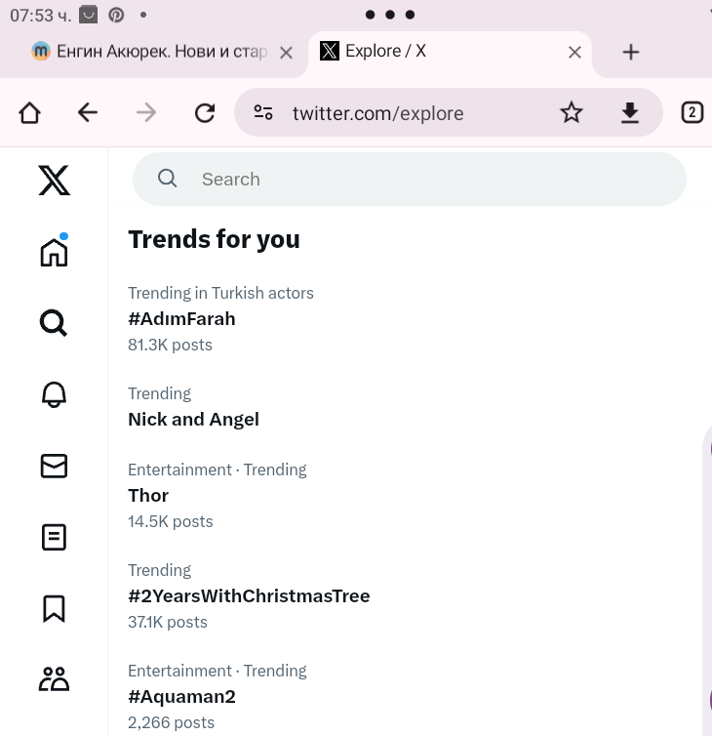This screenshot has width=712, height=736.
Task: Open the X logo home link
Action: pos(54,180)
